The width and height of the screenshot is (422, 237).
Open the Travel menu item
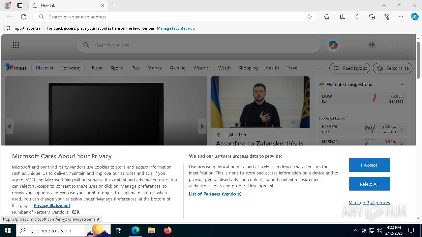[292, 68]
